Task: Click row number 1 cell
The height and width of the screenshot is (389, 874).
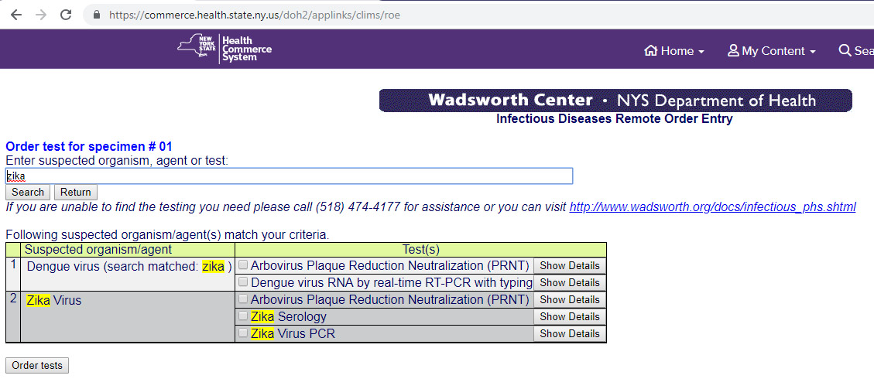Action: click(13, 274)
